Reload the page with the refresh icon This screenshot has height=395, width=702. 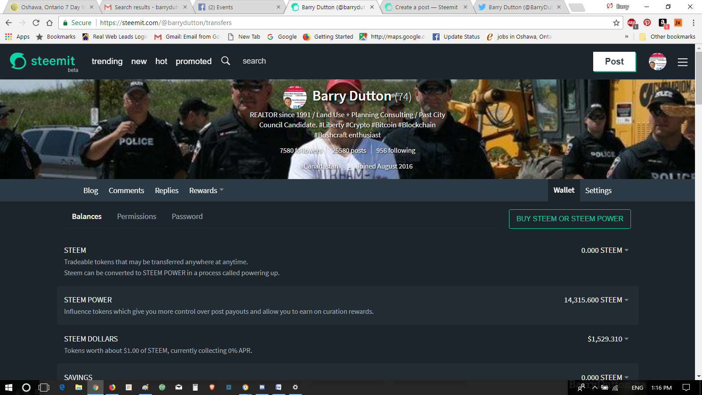(36, 23)
